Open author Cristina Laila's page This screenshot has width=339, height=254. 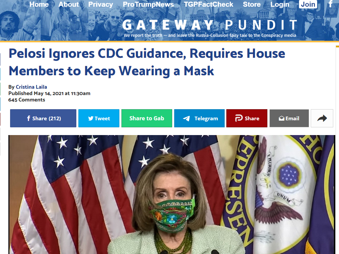[x=31, y=87]
